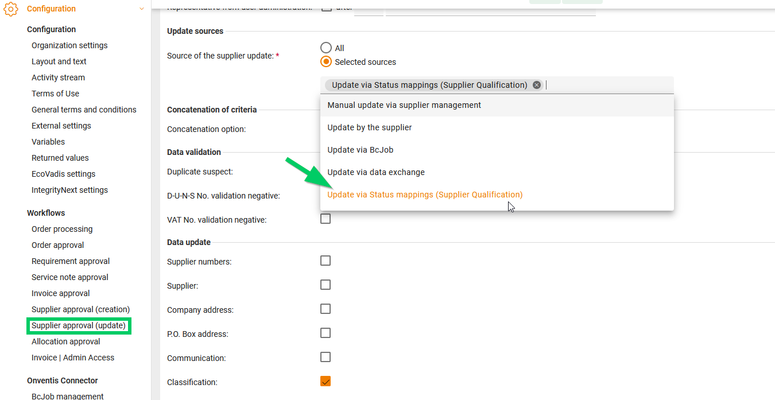Click the Configuration gear icon
Image resolution: width=775 pixels, height=400 pixels.
11,9
